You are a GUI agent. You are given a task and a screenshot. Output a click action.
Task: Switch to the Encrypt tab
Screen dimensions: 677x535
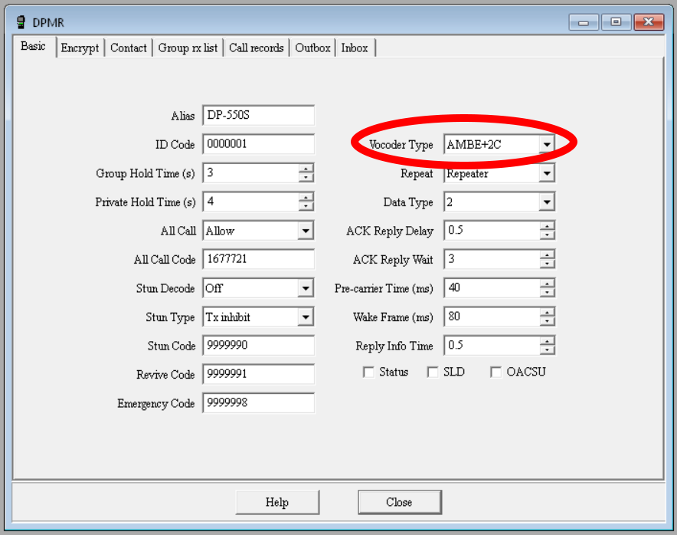pos(80,48)
